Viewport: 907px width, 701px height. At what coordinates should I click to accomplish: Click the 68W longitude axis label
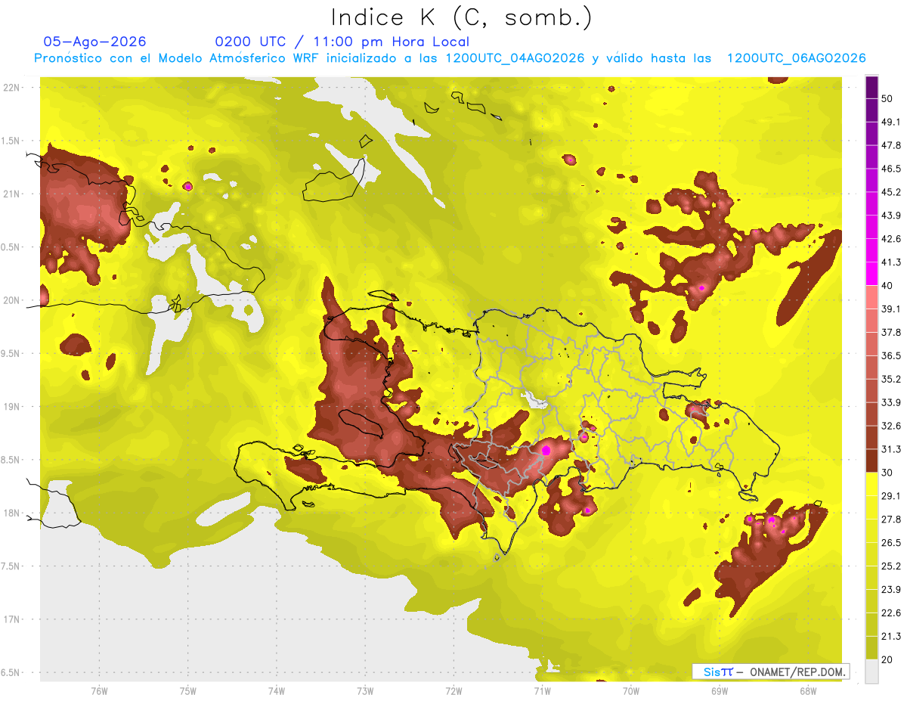[808, 691]
